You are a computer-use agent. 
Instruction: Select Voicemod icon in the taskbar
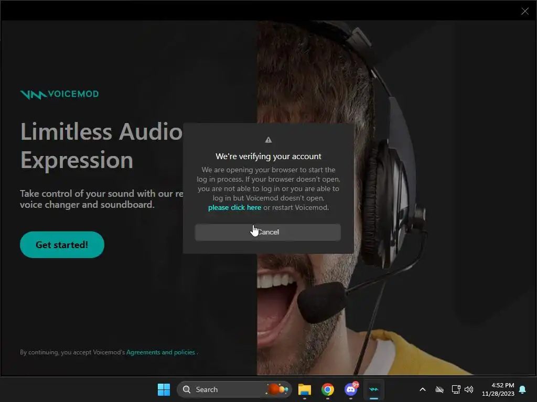[373, 389]
